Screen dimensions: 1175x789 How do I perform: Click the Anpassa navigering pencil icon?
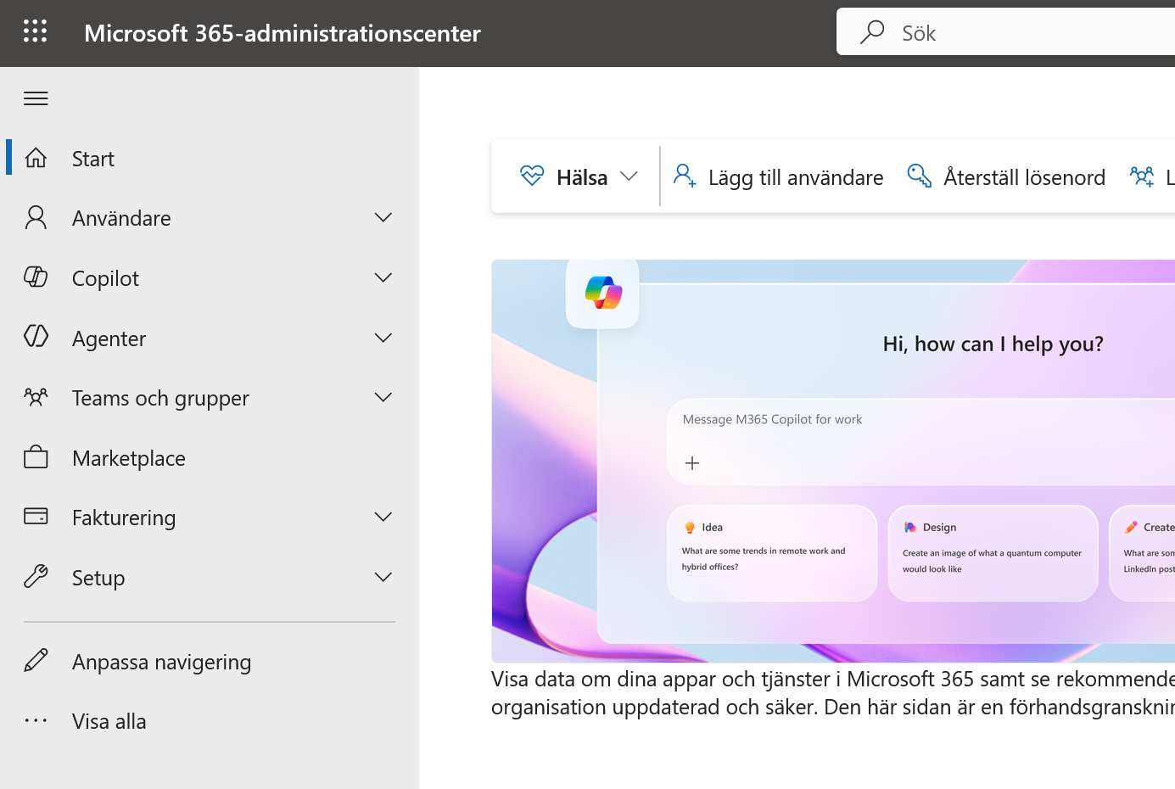tap(36, 661)
